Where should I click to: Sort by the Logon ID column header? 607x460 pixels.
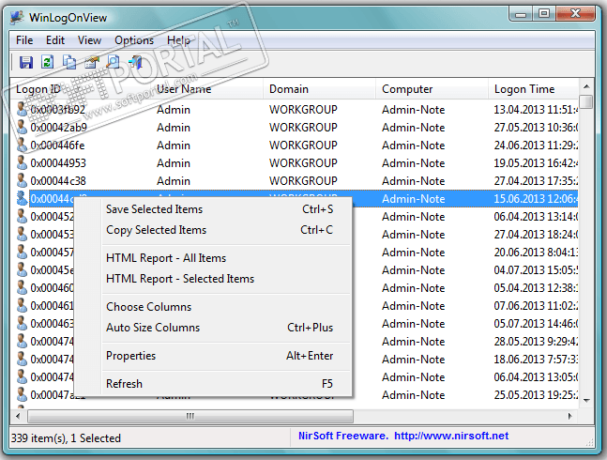81,89
